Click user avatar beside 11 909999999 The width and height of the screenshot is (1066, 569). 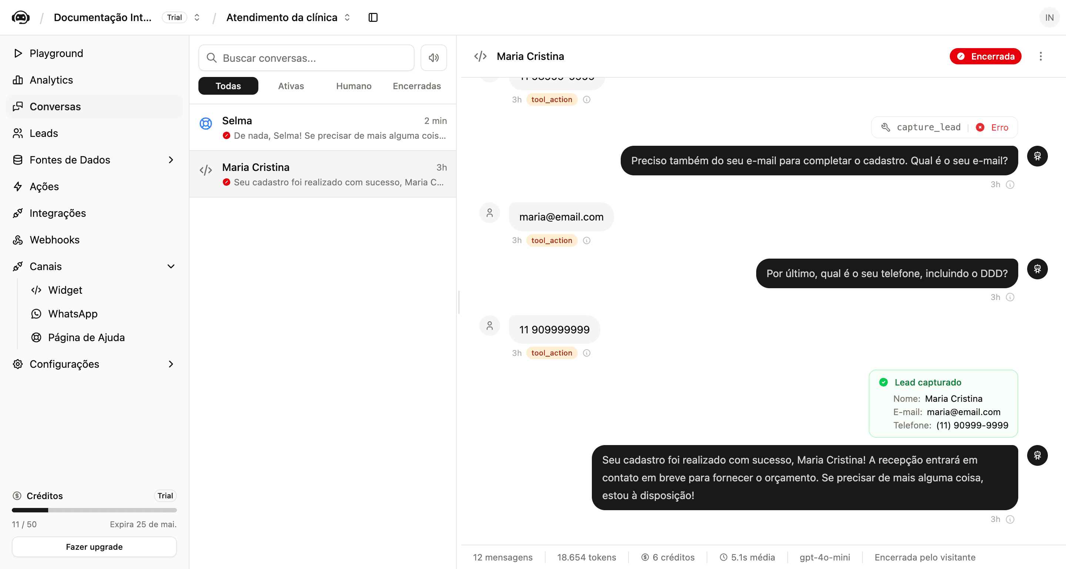[x=490, y=326]
